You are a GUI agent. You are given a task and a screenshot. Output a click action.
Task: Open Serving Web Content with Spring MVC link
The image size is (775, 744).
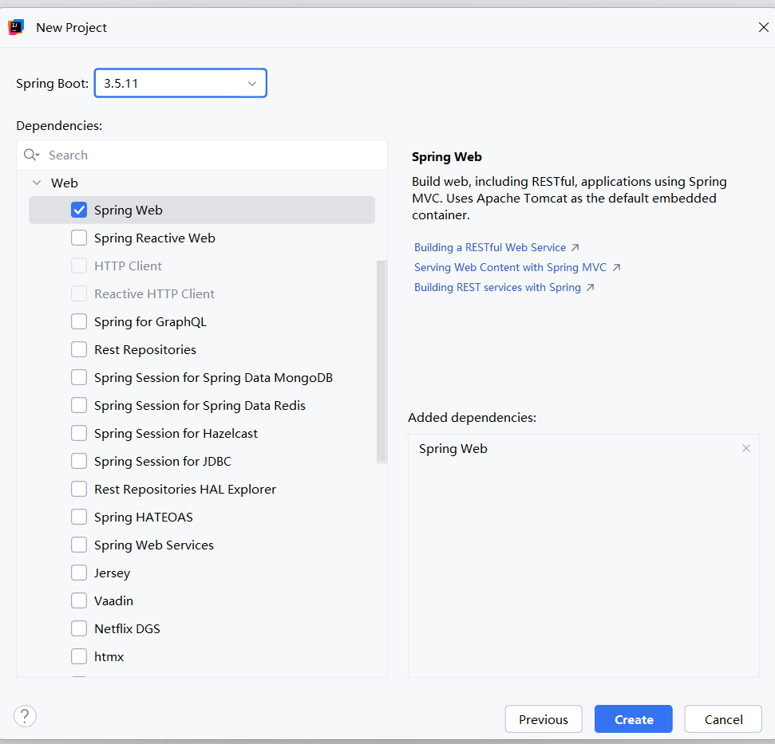click(x=510, y=268)
